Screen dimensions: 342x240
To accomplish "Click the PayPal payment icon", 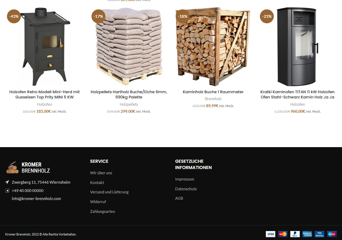I will point(295,234).
